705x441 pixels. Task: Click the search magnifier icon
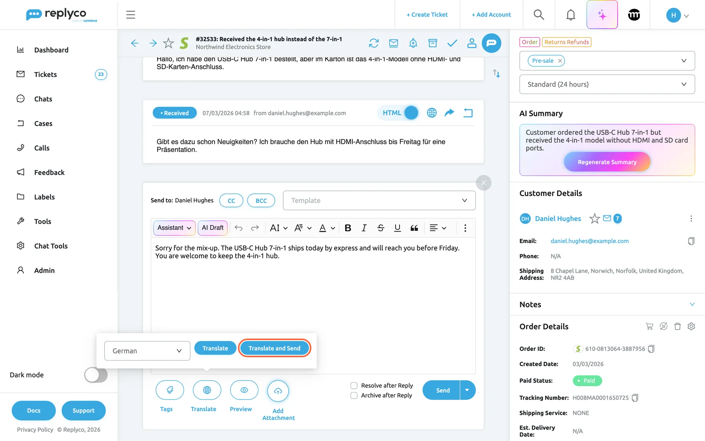click(539, 15)
